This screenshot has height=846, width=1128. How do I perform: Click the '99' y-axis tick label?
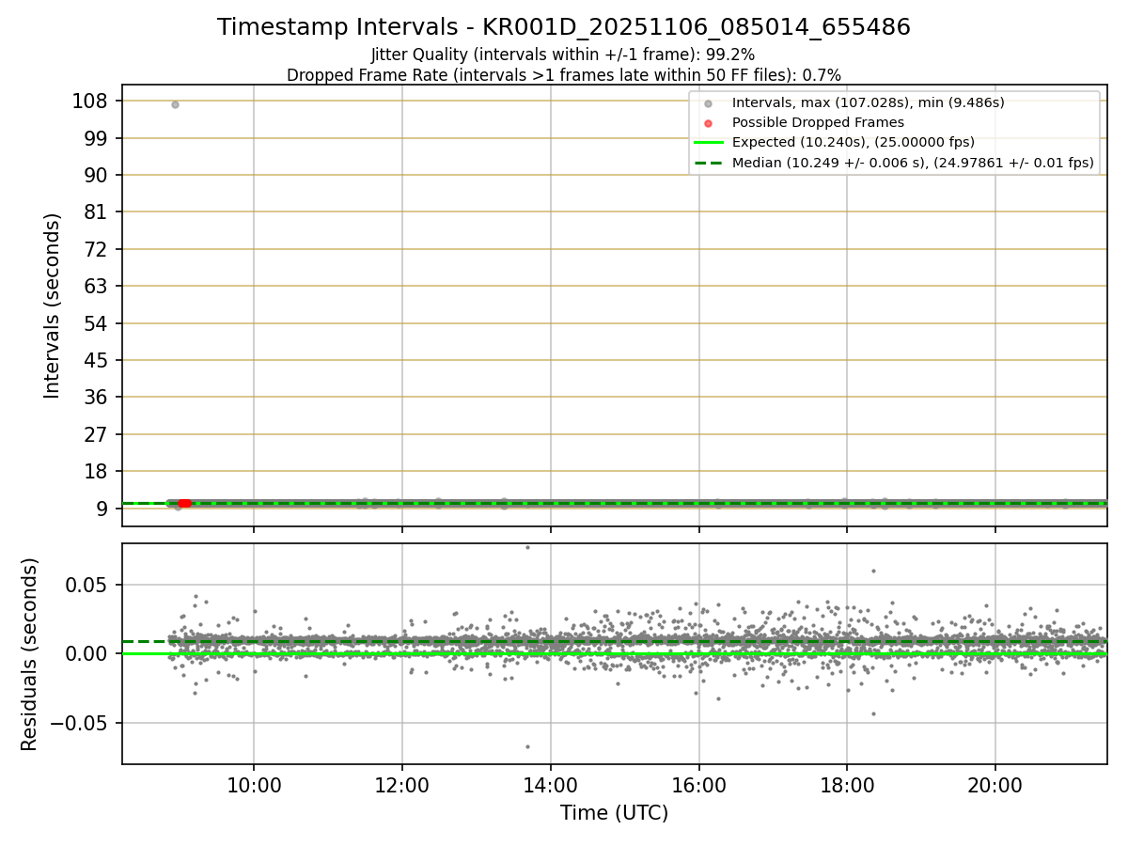[97, 138]
